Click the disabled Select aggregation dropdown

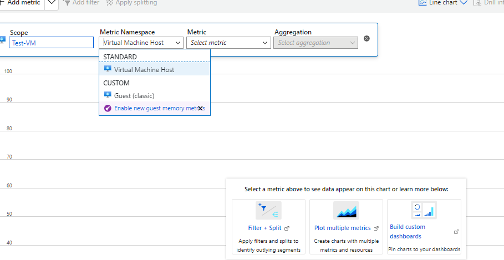click(x=315, y=43)
